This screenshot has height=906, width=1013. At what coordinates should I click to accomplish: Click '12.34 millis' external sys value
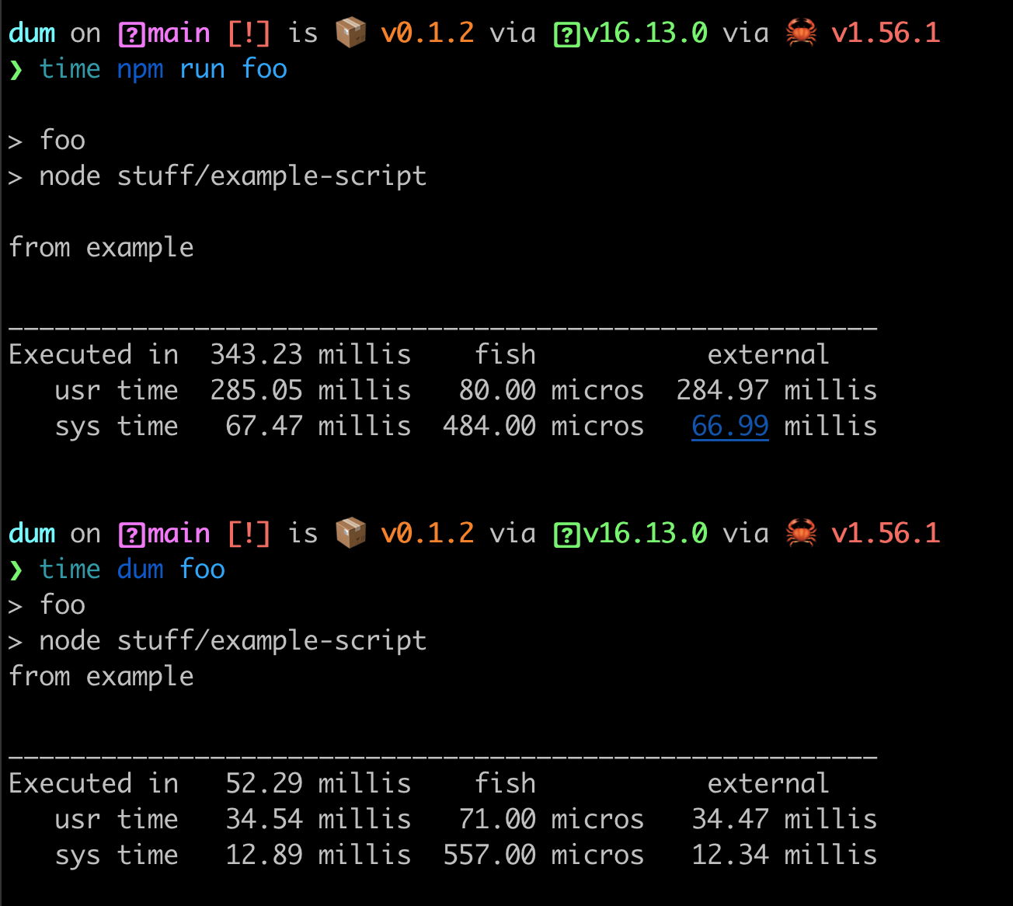[785, 855]
